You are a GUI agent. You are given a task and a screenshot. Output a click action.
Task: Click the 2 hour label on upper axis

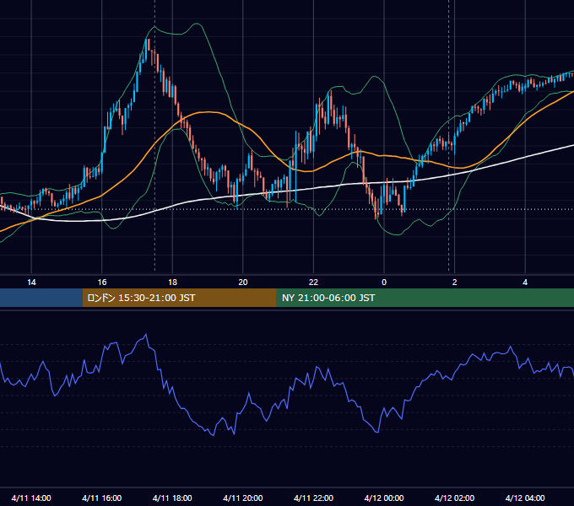click(455, 283)
